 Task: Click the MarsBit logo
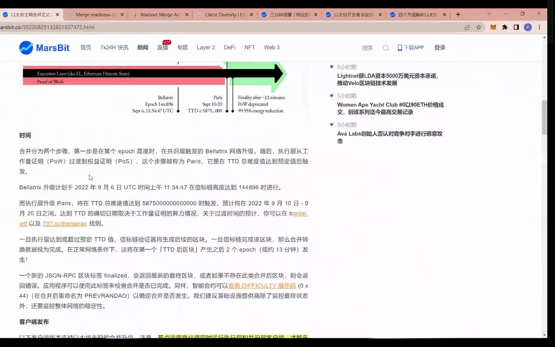point(44,48)
